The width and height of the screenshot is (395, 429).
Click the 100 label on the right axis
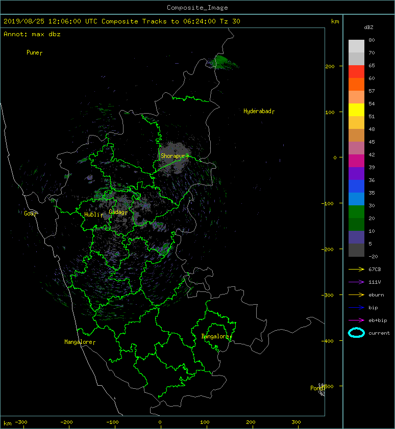330,112
